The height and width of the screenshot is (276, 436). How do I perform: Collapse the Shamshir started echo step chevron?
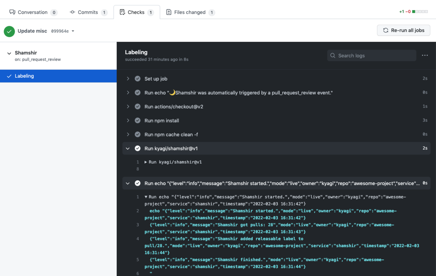pyautogui.click(x=128, y=183)
